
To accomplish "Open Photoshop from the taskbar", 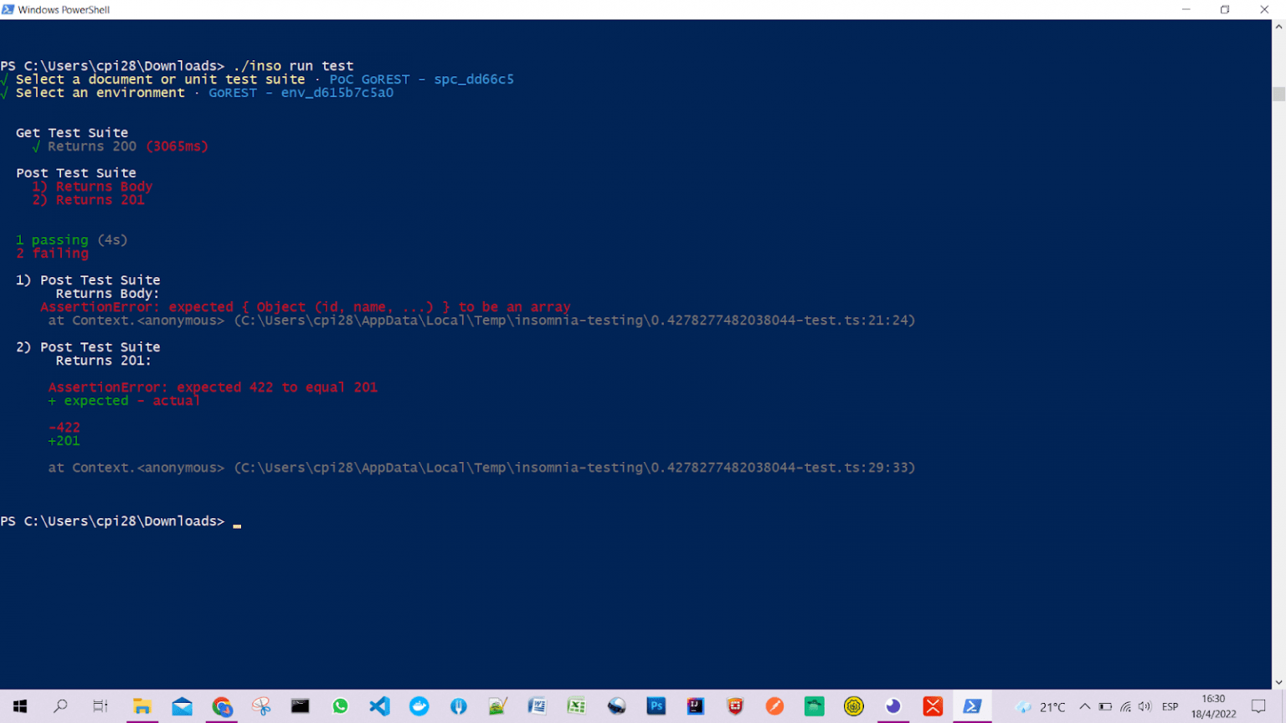I will [x=656, y=706].
